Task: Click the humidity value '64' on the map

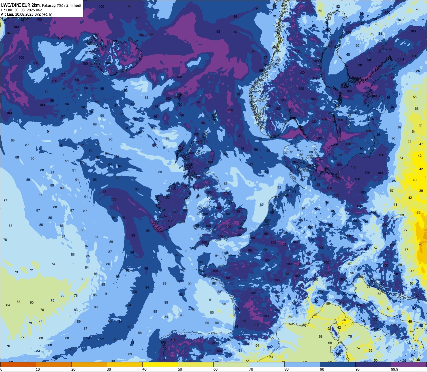Action: pos(8,305)
